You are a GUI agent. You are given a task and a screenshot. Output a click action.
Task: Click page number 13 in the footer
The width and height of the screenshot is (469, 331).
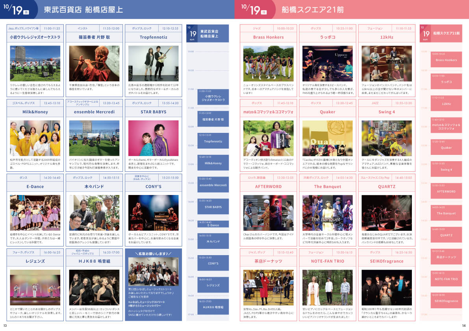click(5, 325)
